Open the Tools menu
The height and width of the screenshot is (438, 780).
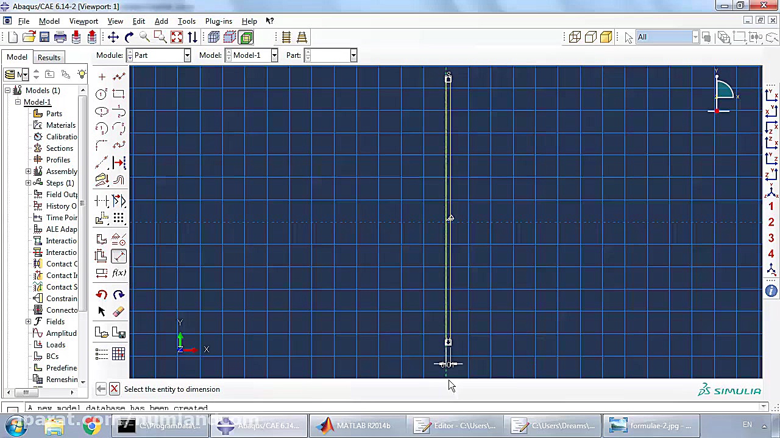186,21
